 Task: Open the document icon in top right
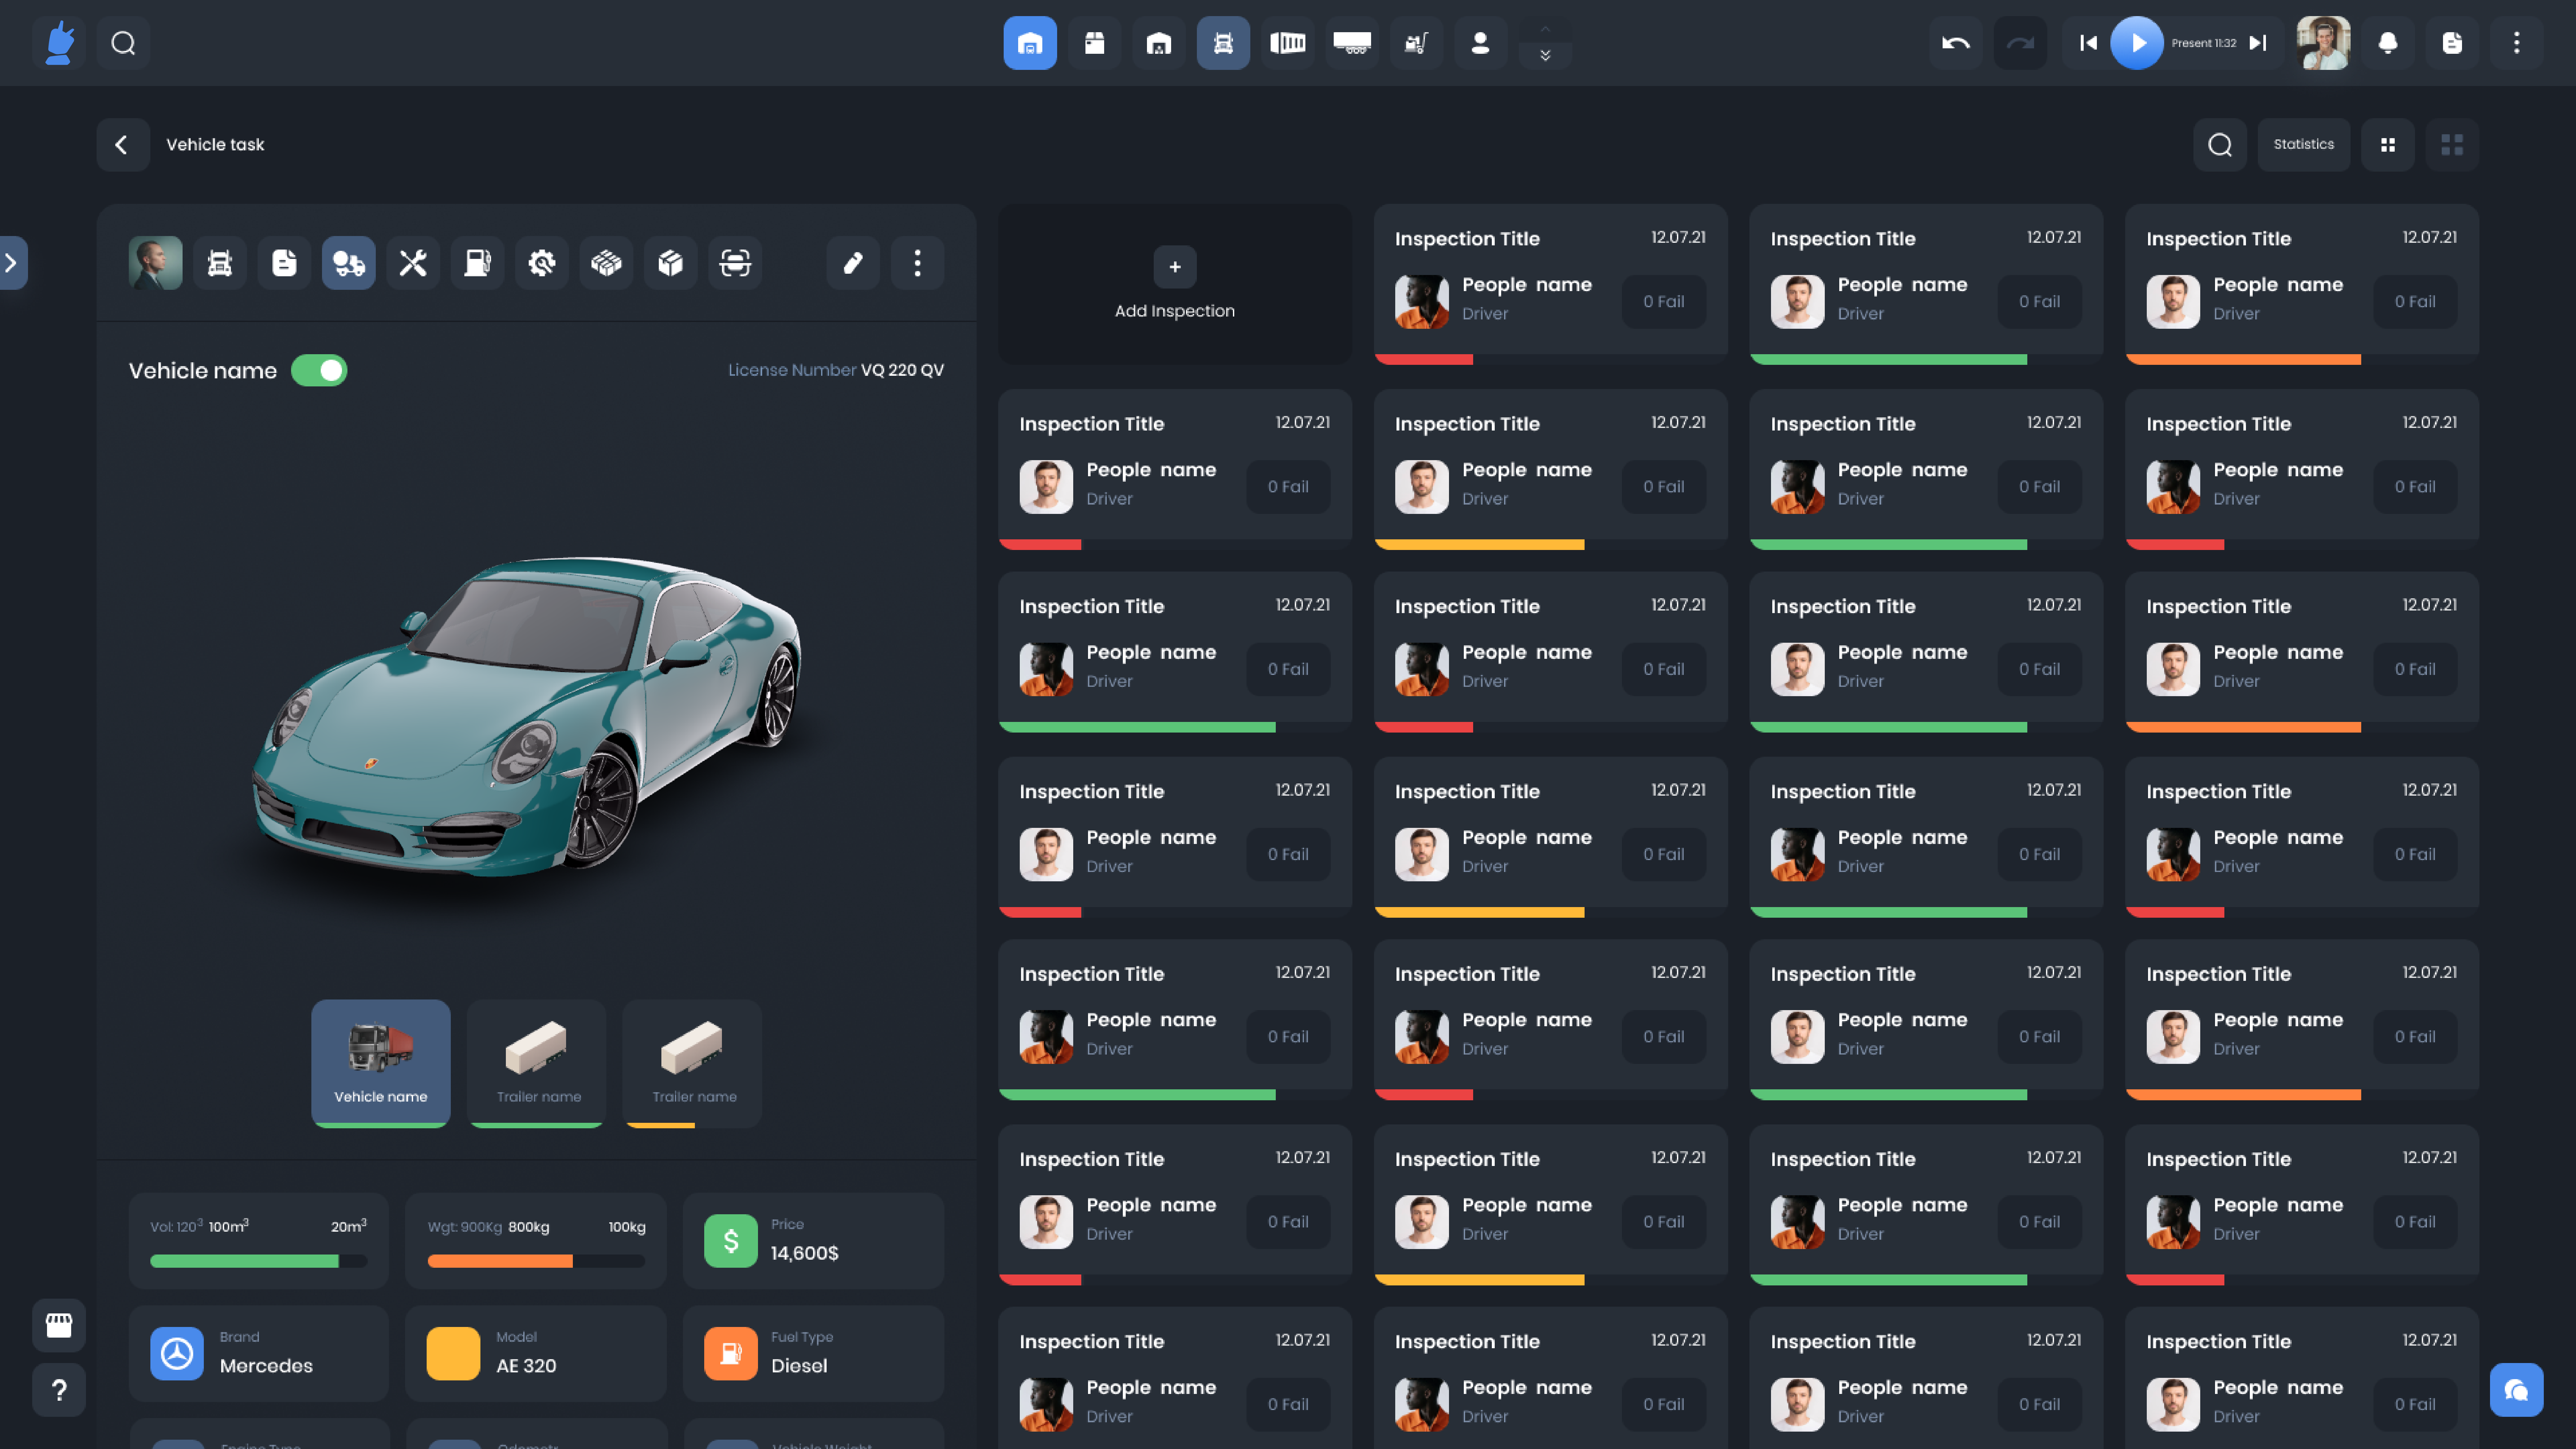[2452, 43]
